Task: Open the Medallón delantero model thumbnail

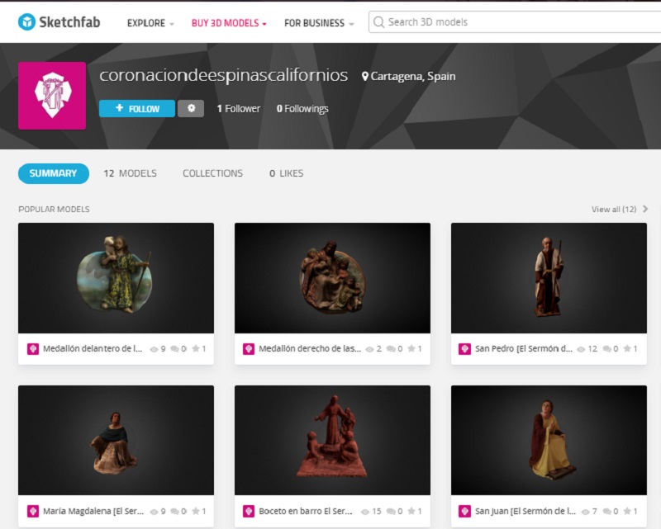Action: pyautogui.click(x=116, y=278)
